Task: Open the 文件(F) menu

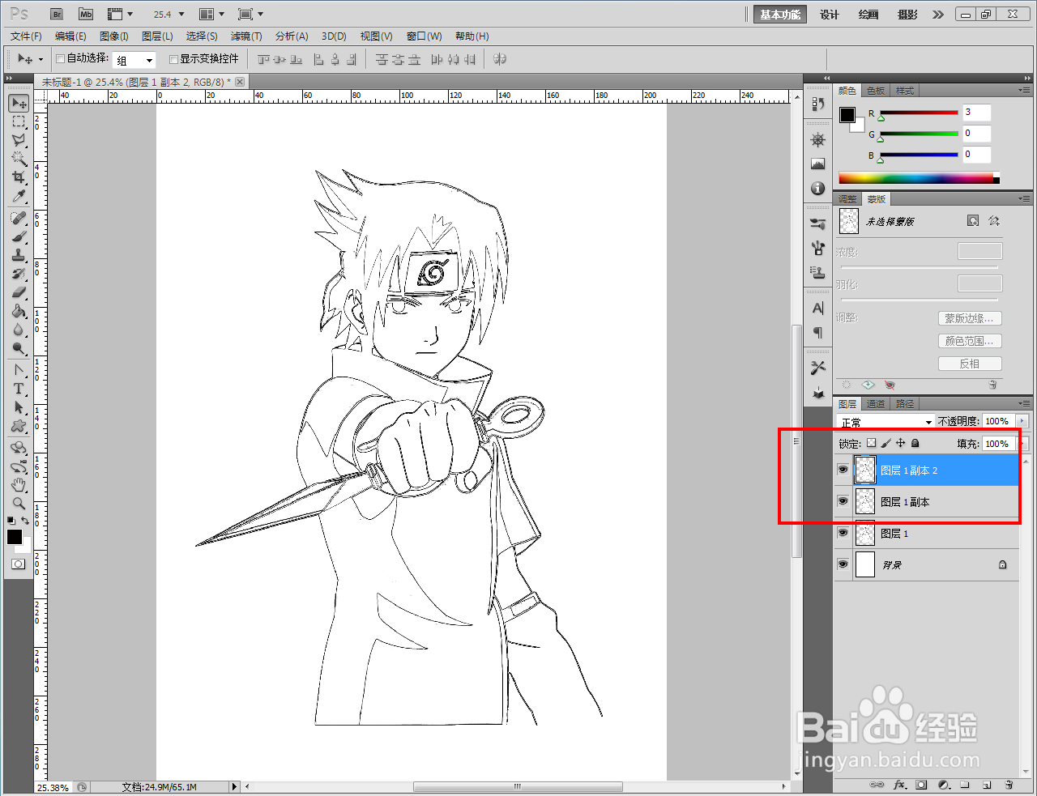Action: point(26,36)
